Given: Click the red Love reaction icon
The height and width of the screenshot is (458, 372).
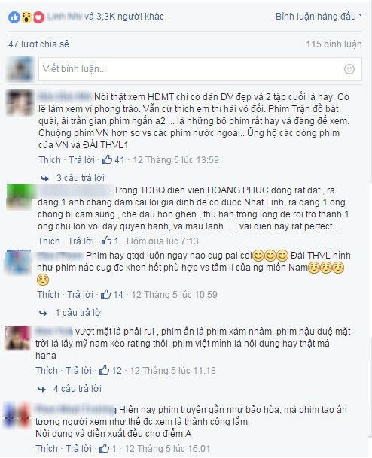Looking at the screenshot, I should tap(38, 17).
